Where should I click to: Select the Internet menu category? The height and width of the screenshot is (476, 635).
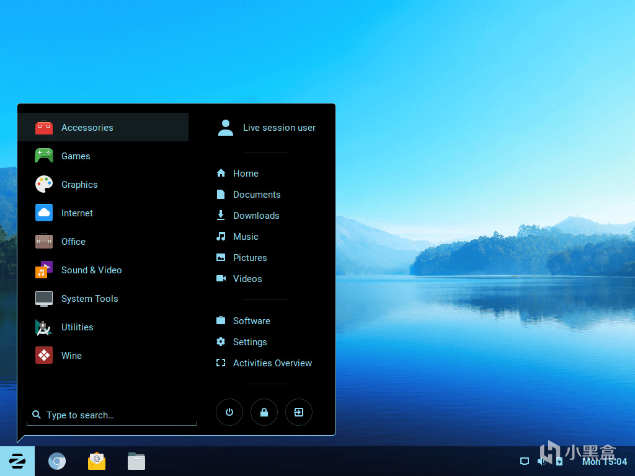(104, 213)
